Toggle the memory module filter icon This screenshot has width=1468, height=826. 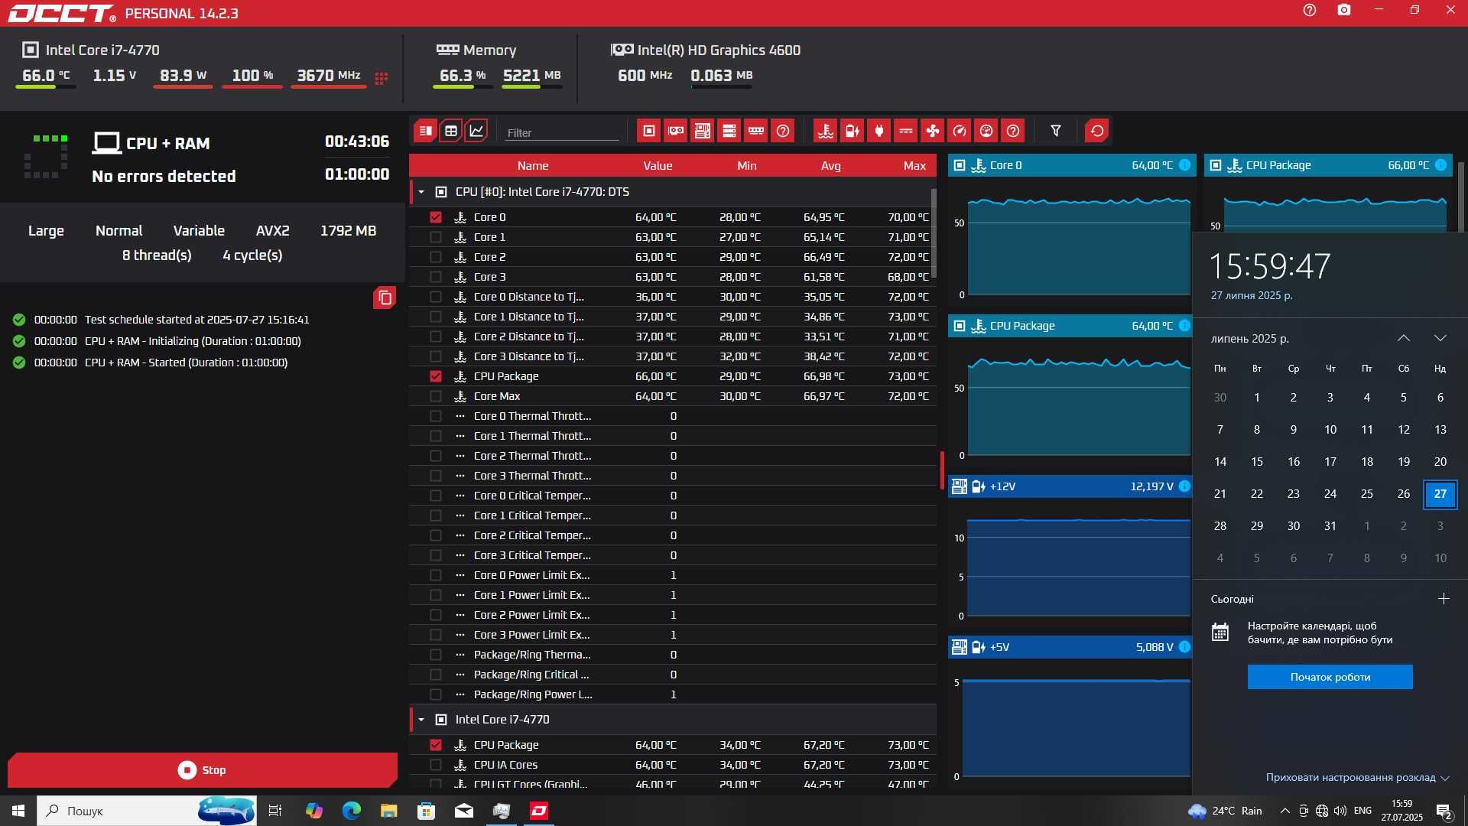[x=756, y=131]
